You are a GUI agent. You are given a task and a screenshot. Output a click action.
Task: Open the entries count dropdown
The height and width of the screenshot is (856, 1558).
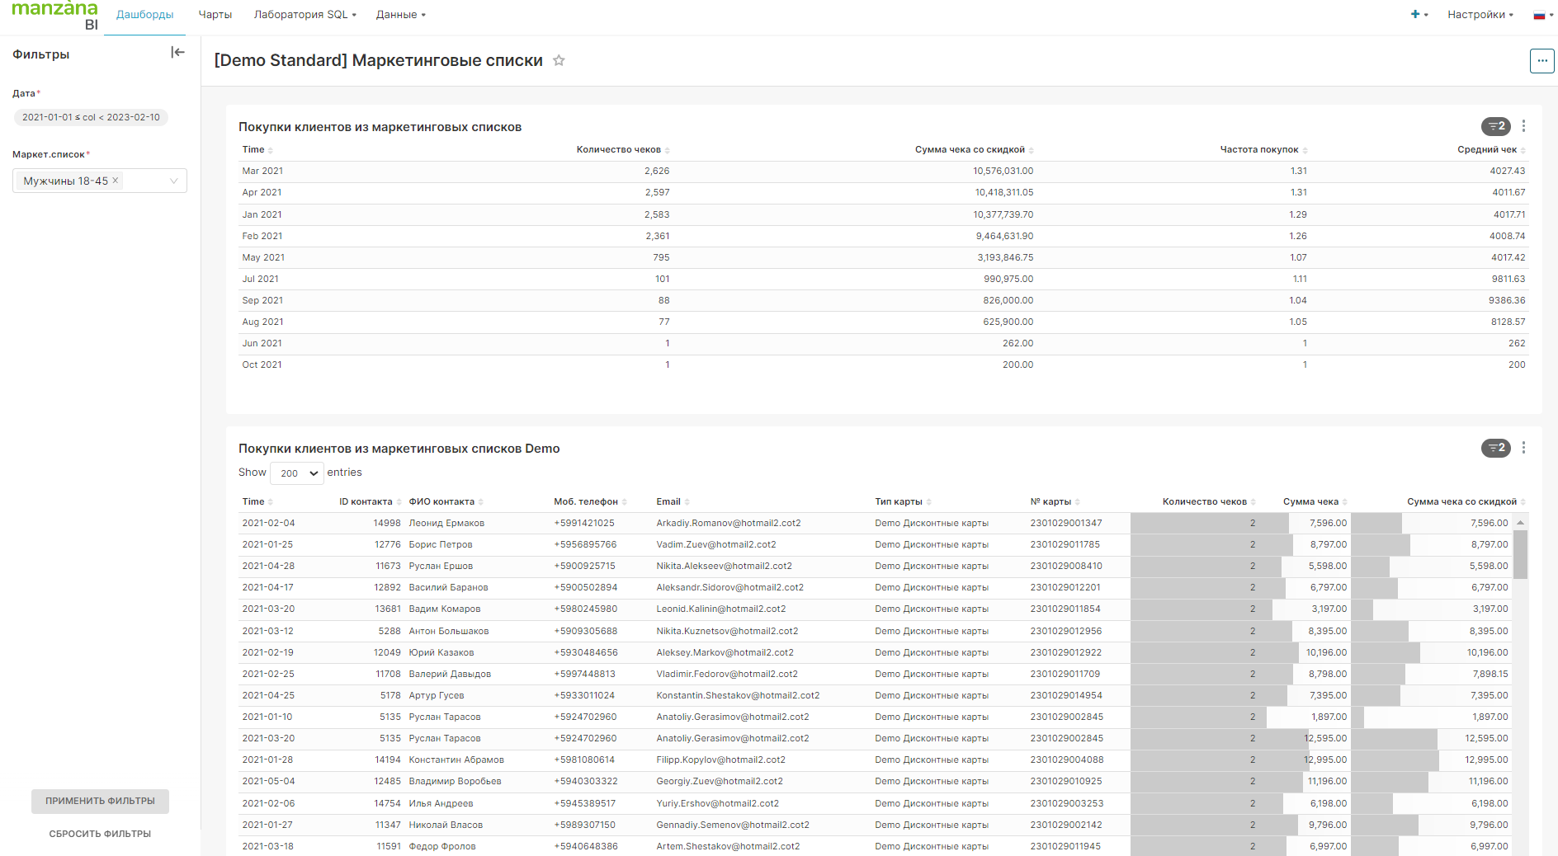tap(297, 473)
